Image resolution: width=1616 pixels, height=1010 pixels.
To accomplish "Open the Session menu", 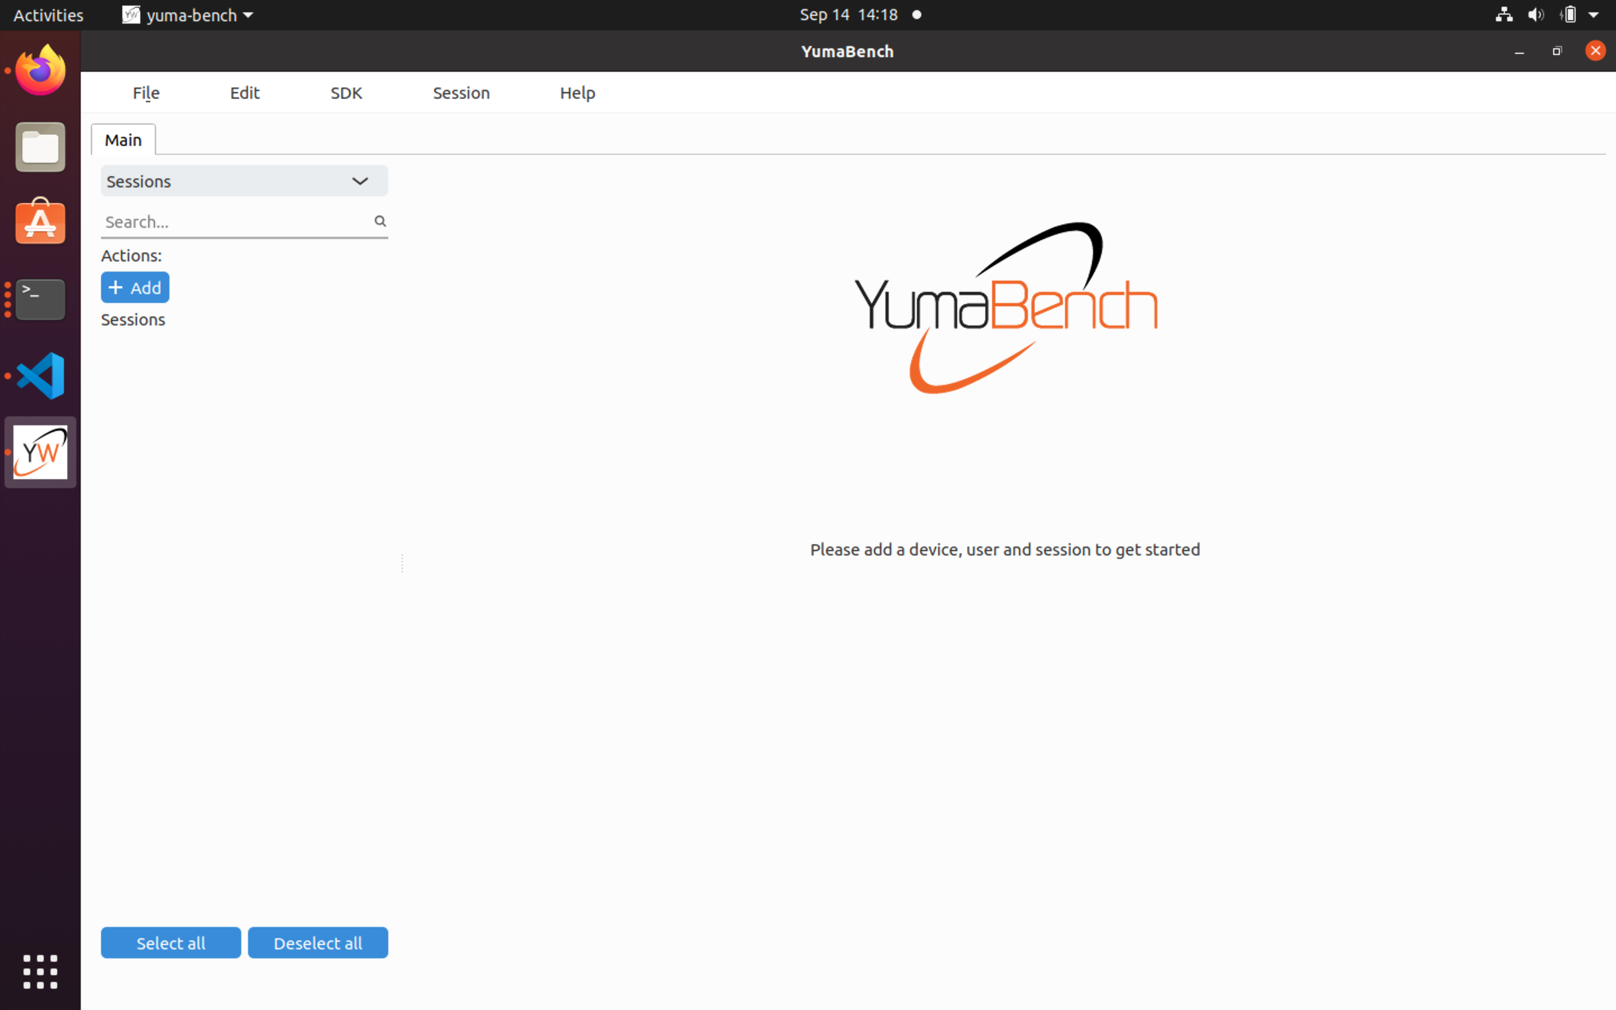I will 461,93.
